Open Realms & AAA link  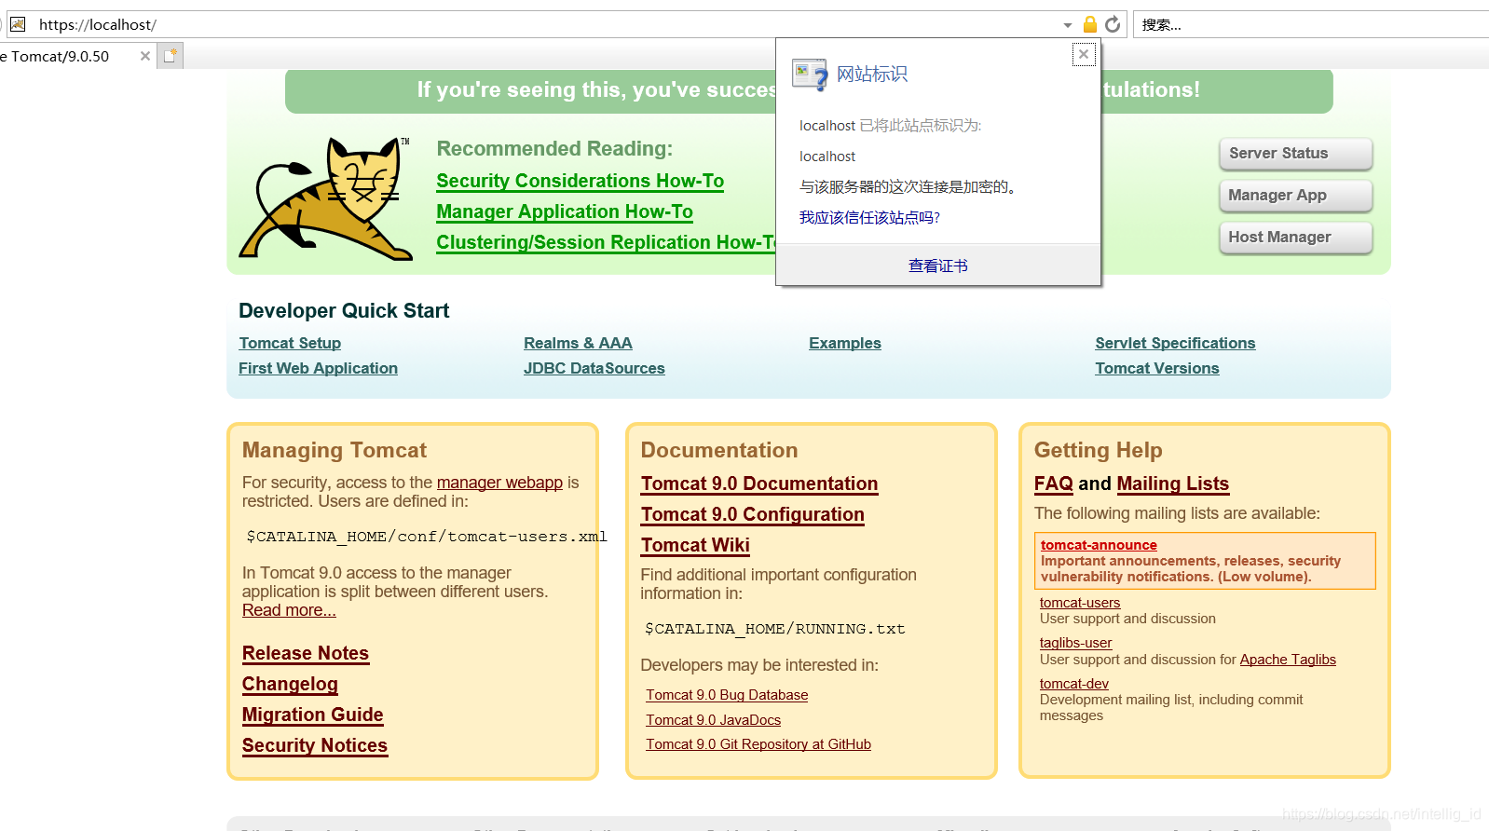(578, 344)
